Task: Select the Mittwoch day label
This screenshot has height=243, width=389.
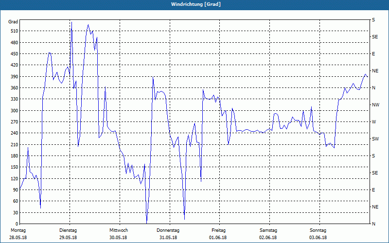Action: (x=119, y=230)
